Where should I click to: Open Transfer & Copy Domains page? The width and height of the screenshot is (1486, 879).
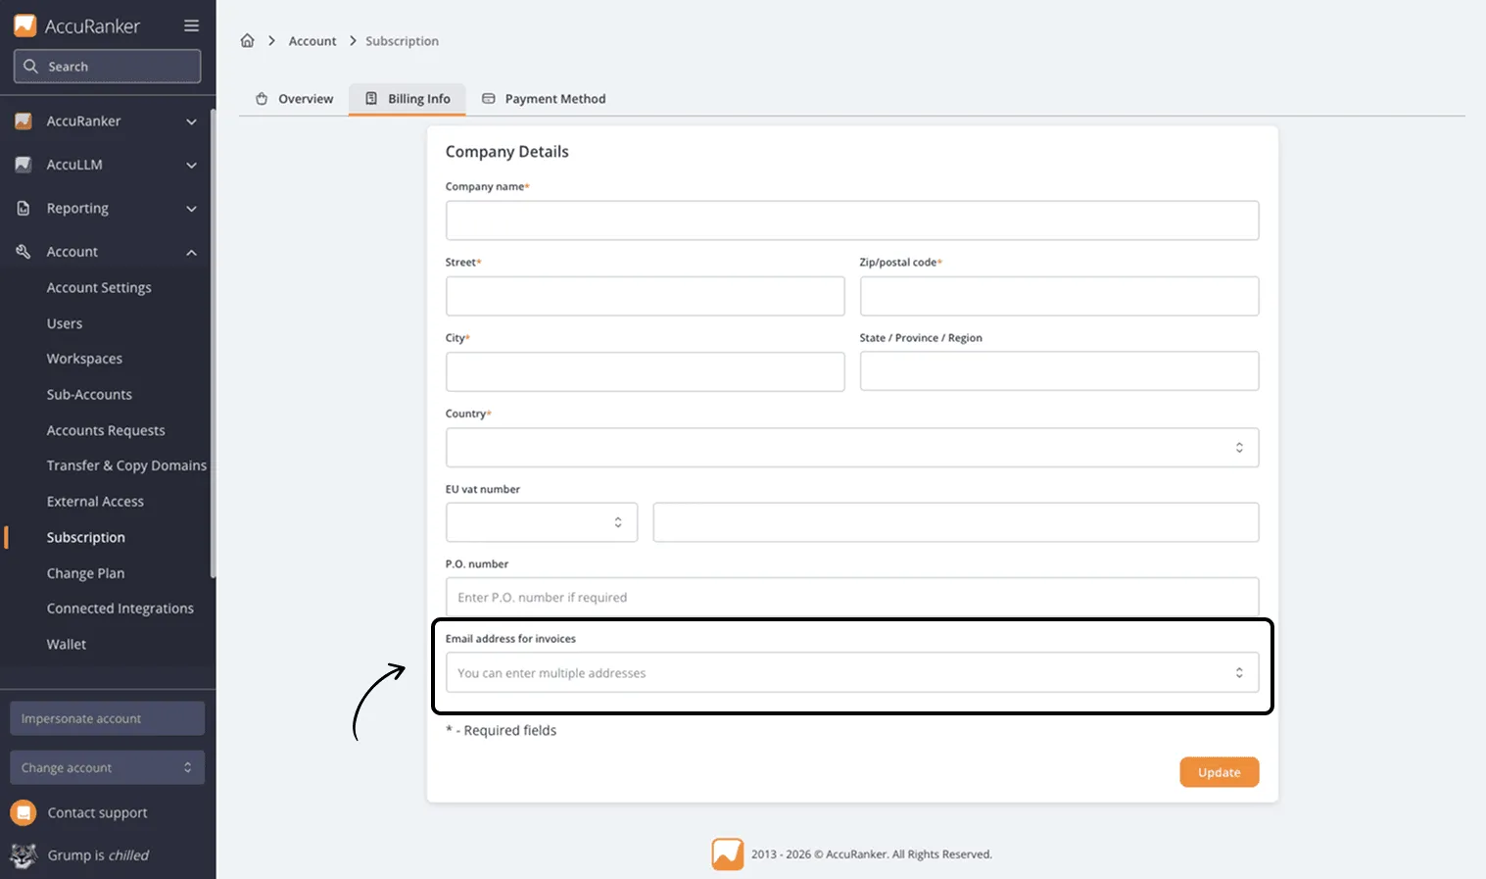pyautogui.click(x=125, y=464)
